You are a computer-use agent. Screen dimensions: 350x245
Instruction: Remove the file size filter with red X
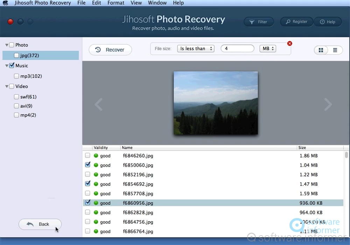tap(290, 43)
